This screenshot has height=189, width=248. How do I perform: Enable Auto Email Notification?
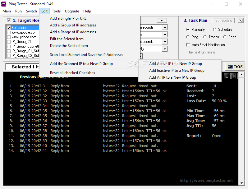pyautogui.click(x=188, y=45)
